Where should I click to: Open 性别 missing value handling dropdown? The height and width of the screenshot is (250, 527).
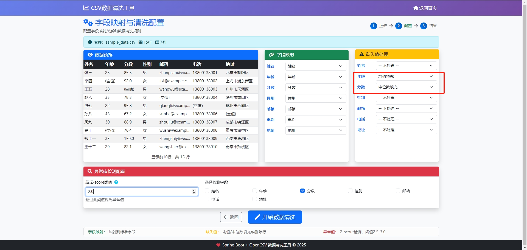(x=406, y=98)
